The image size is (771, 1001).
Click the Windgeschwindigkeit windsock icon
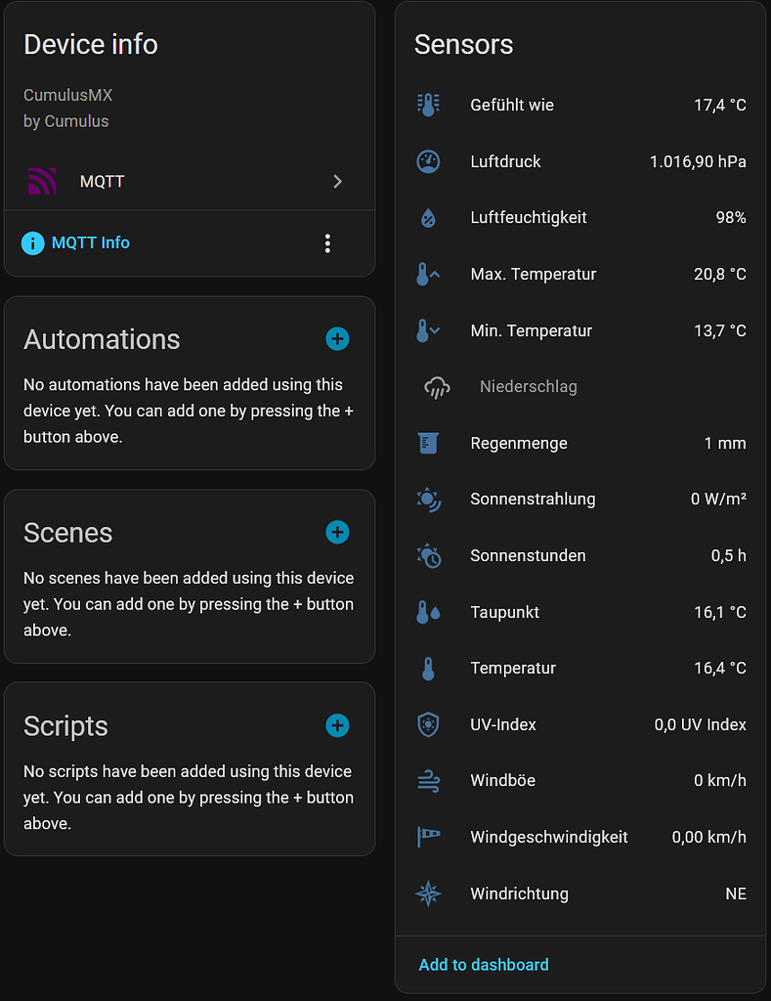[x=428, y=837]
